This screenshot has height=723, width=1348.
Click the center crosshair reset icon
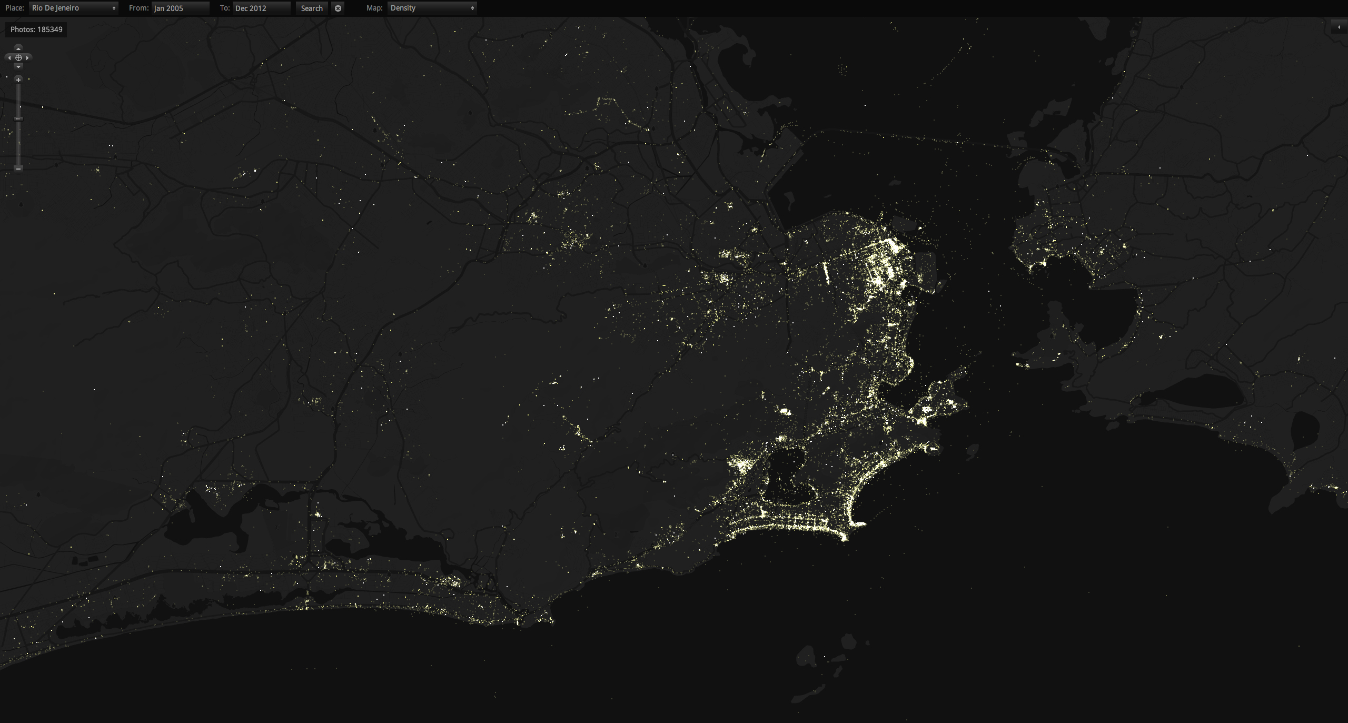click(18, 57)
